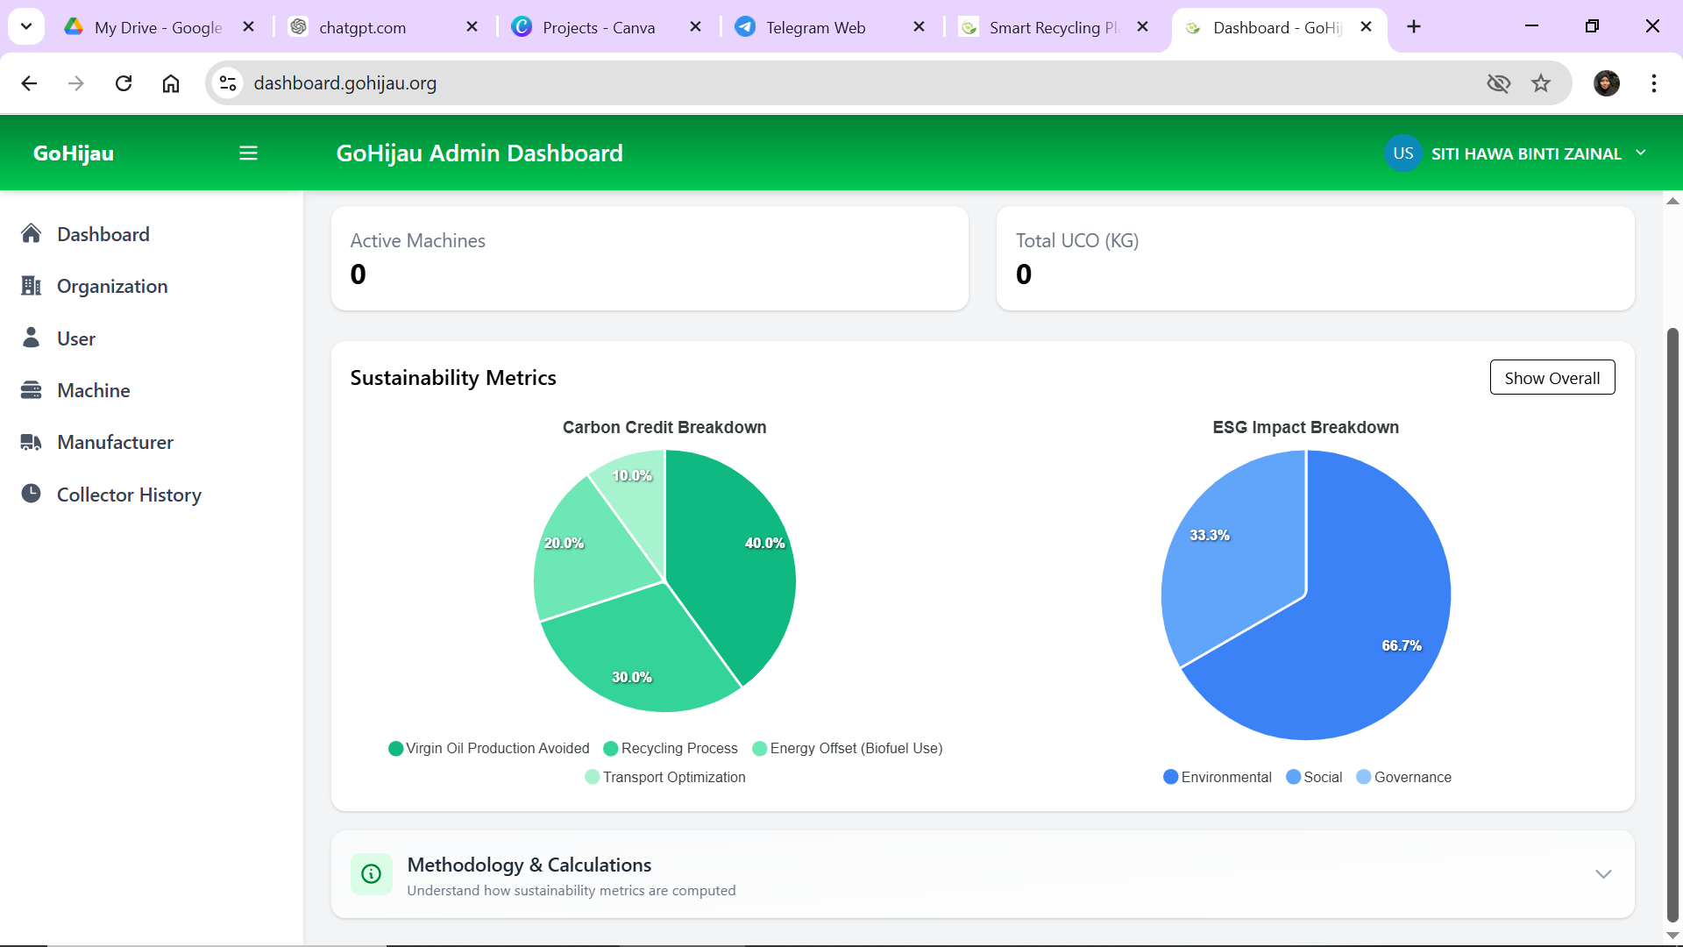Toggle Recycling Process legend item
The height and width of the screenshot is (947, 1683).
pos(671,748)
